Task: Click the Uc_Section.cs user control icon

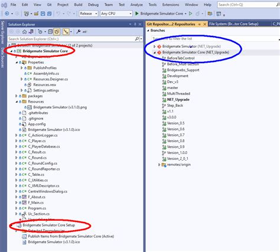Action: (24, 214)
